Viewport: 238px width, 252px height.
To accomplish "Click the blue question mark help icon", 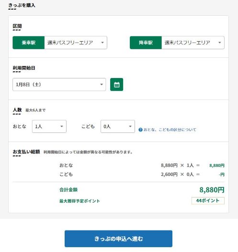I will coord(140,130).
